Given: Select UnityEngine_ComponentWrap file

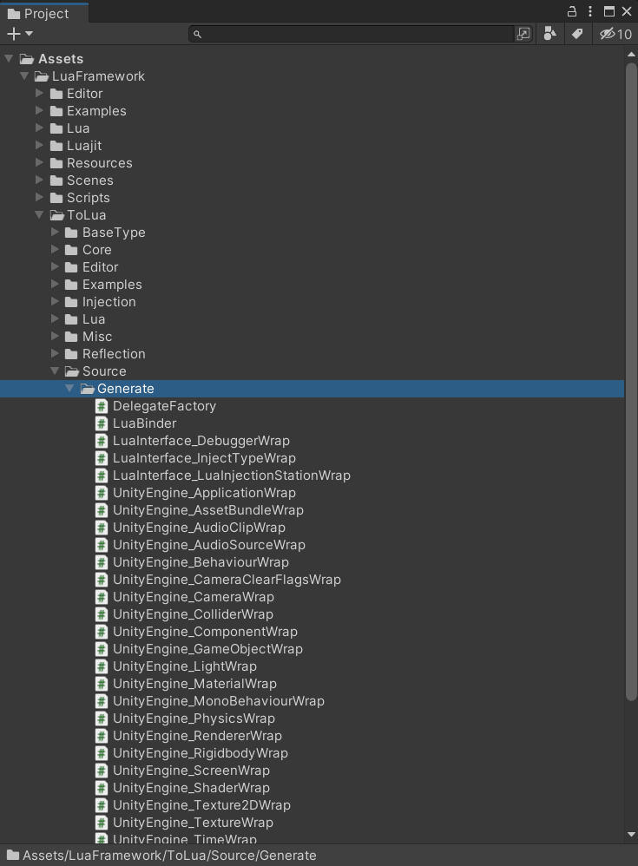Looking at the screenshot, I should point(205,632).
